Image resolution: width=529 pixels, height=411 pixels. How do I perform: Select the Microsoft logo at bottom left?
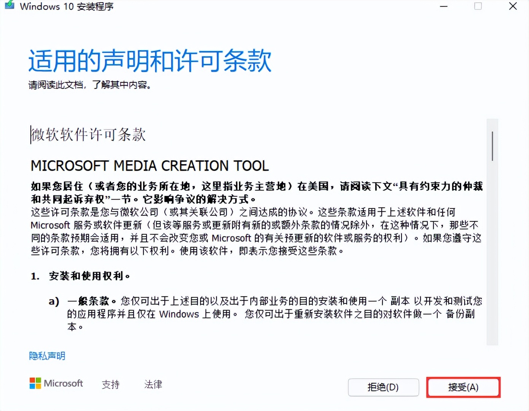(56, 383)
